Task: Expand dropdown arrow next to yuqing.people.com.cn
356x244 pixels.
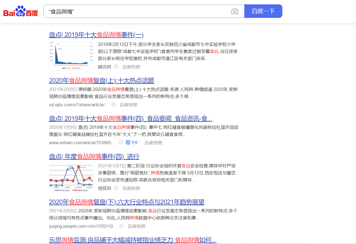Action: click(x=121, y=226)
